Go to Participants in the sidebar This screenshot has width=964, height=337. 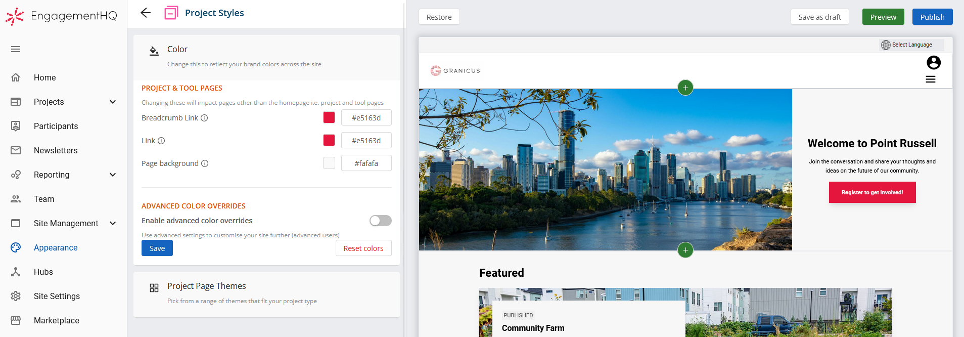click(56, 126)
